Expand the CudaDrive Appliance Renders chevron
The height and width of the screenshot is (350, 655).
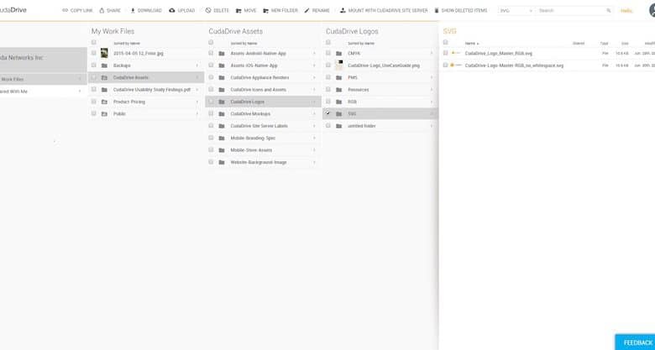click(x=314, y=78)
